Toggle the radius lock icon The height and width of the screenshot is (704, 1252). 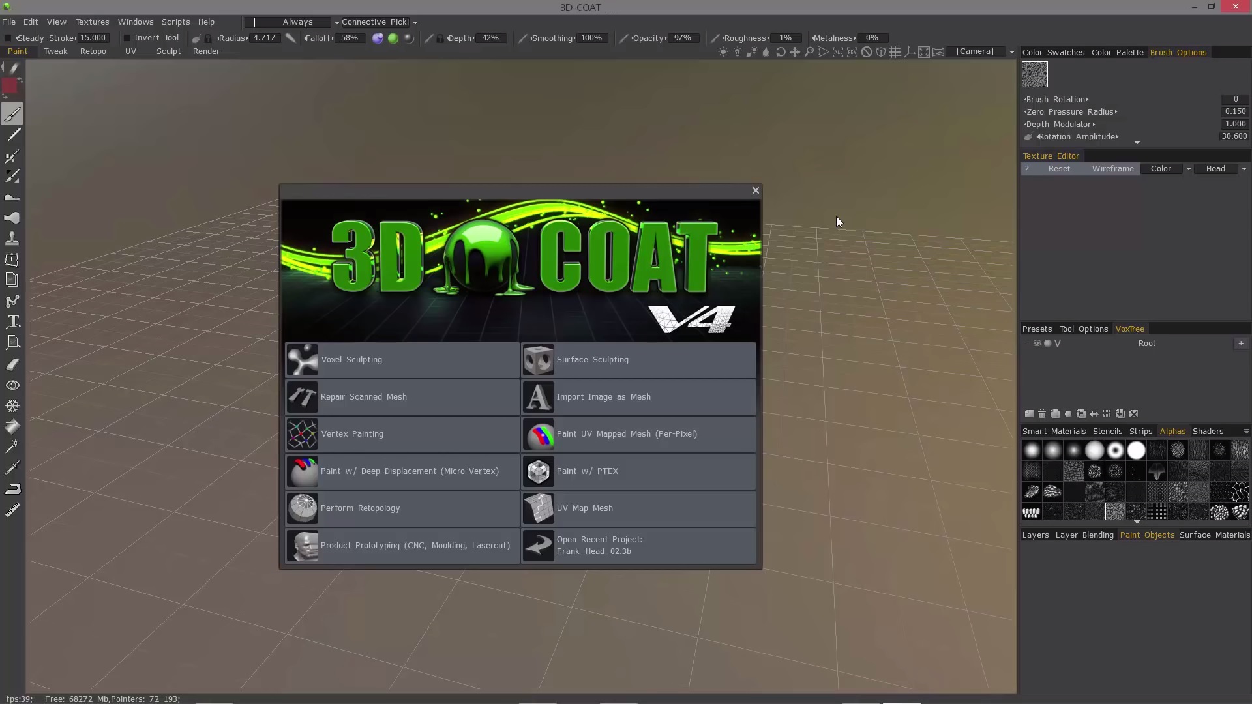[x=208, y=38]
